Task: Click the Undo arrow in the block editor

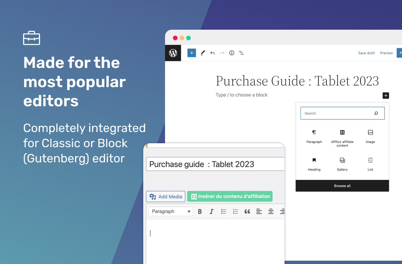Action: (213, 53)
